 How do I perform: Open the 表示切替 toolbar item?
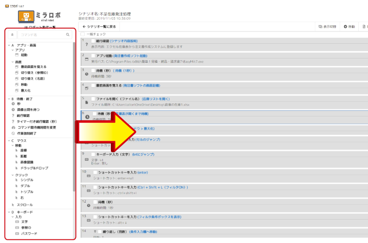(327, 27)
